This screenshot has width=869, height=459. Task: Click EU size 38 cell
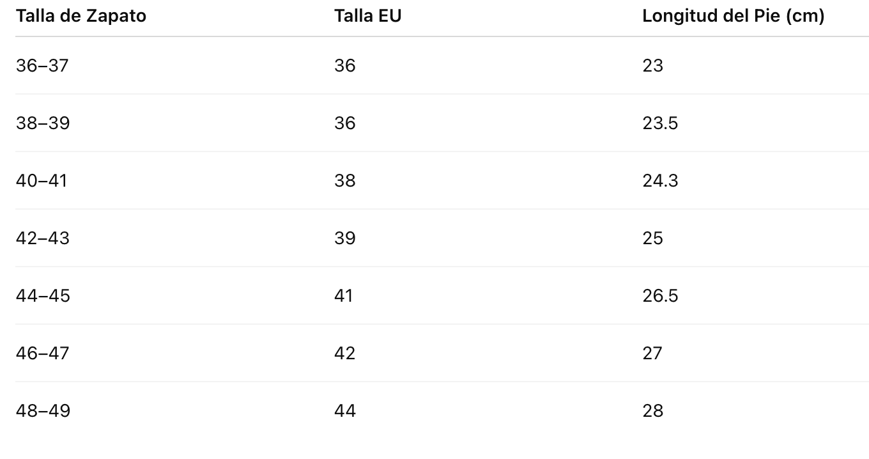(x=345, y=181)
